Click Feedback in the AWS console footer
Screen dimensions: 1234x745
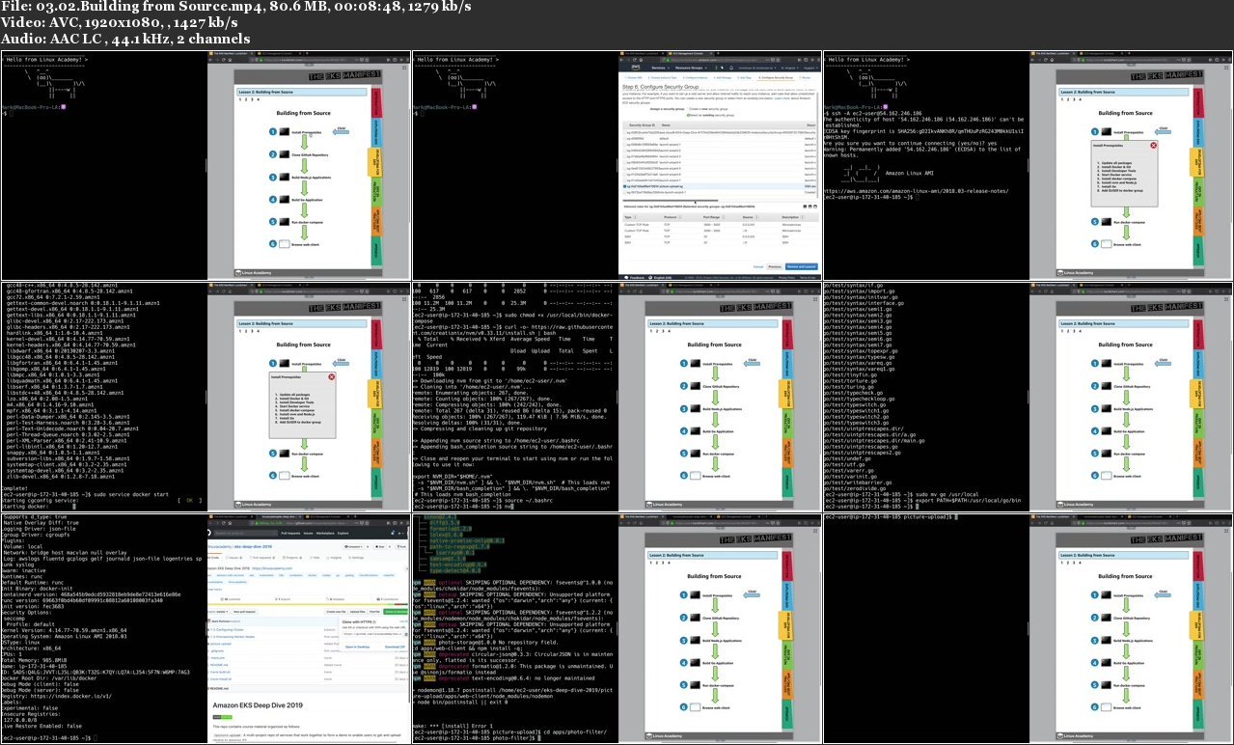635,277
